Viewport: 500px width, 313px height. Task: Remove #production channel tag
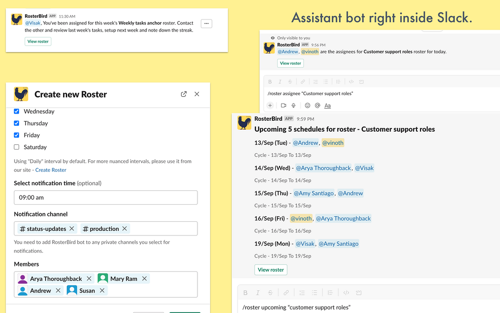[x=124, y=229]
